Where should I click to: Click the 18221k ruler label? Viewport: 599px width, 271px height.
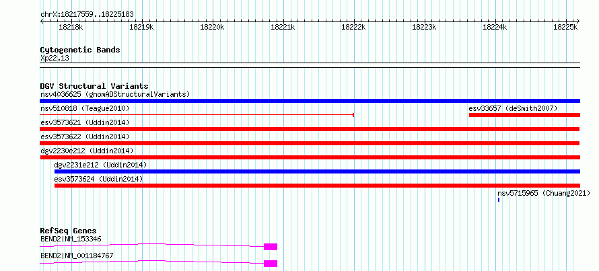(283, 28)
